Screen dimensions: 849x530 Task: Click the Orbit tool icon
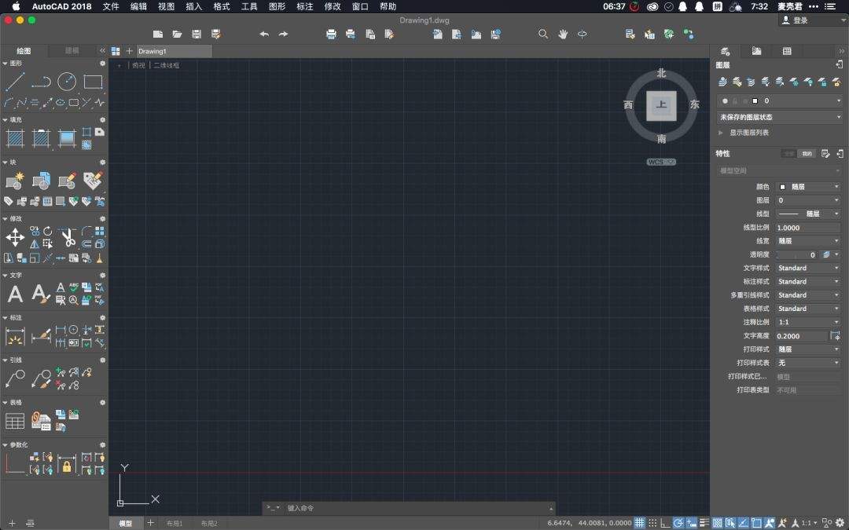coord(582,34)
